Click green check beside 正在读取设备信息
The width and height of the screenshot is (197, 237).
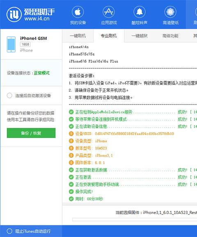(x=71, y=126)
